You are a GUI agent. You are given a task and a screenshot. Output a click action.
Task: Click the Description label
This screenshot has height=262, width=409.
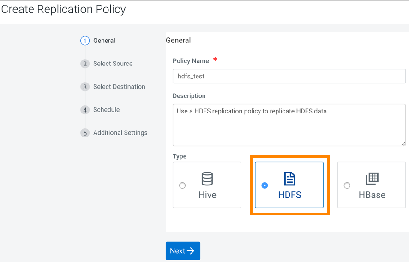coord(189,96)
